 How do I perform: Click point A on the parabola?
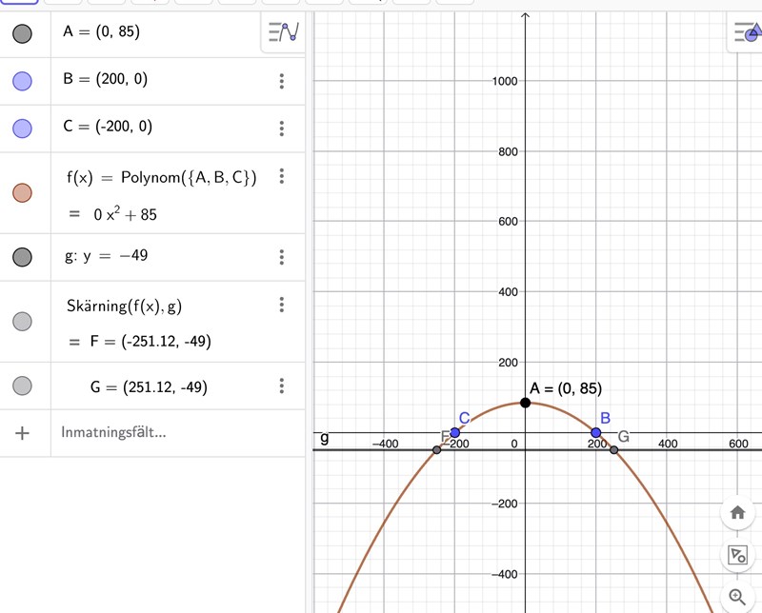pyautogui.click(x=525, y=403)
